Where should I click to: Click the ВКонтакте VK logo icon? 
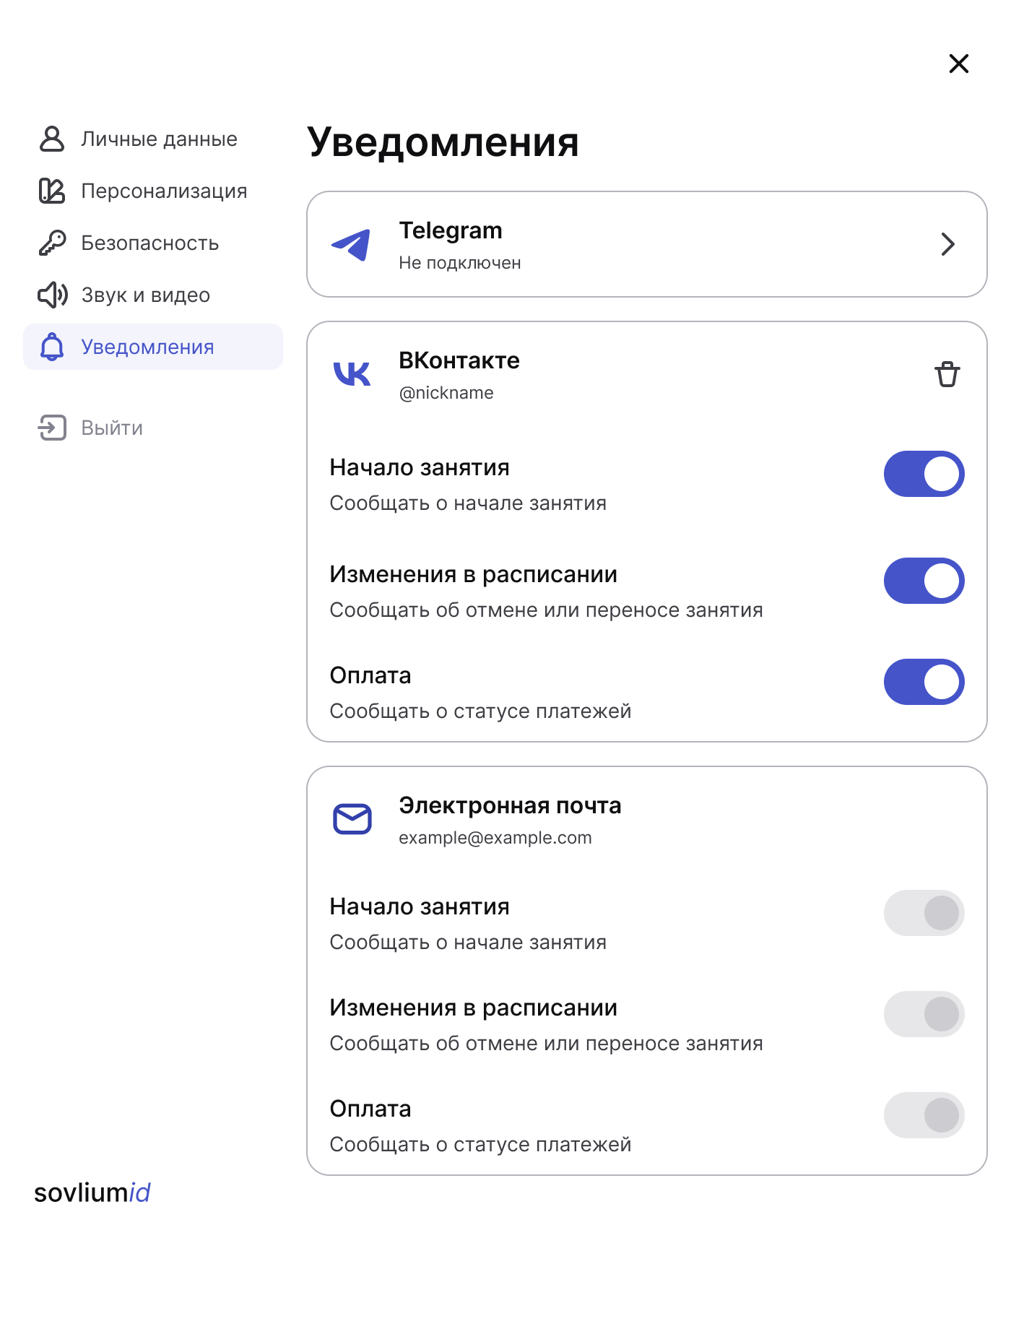[x=352, y=374]
